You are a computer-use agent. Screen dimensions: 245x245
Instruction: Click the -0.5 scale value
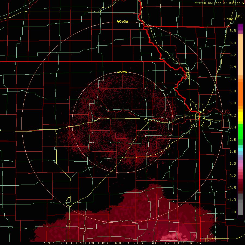pyautogui.click(x=232, y=188)
